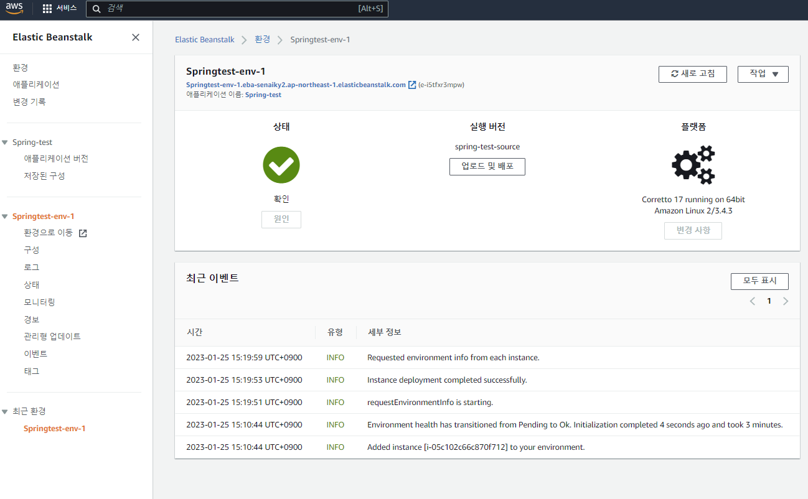Open external link icon beside environment URL

coord(412,85)
